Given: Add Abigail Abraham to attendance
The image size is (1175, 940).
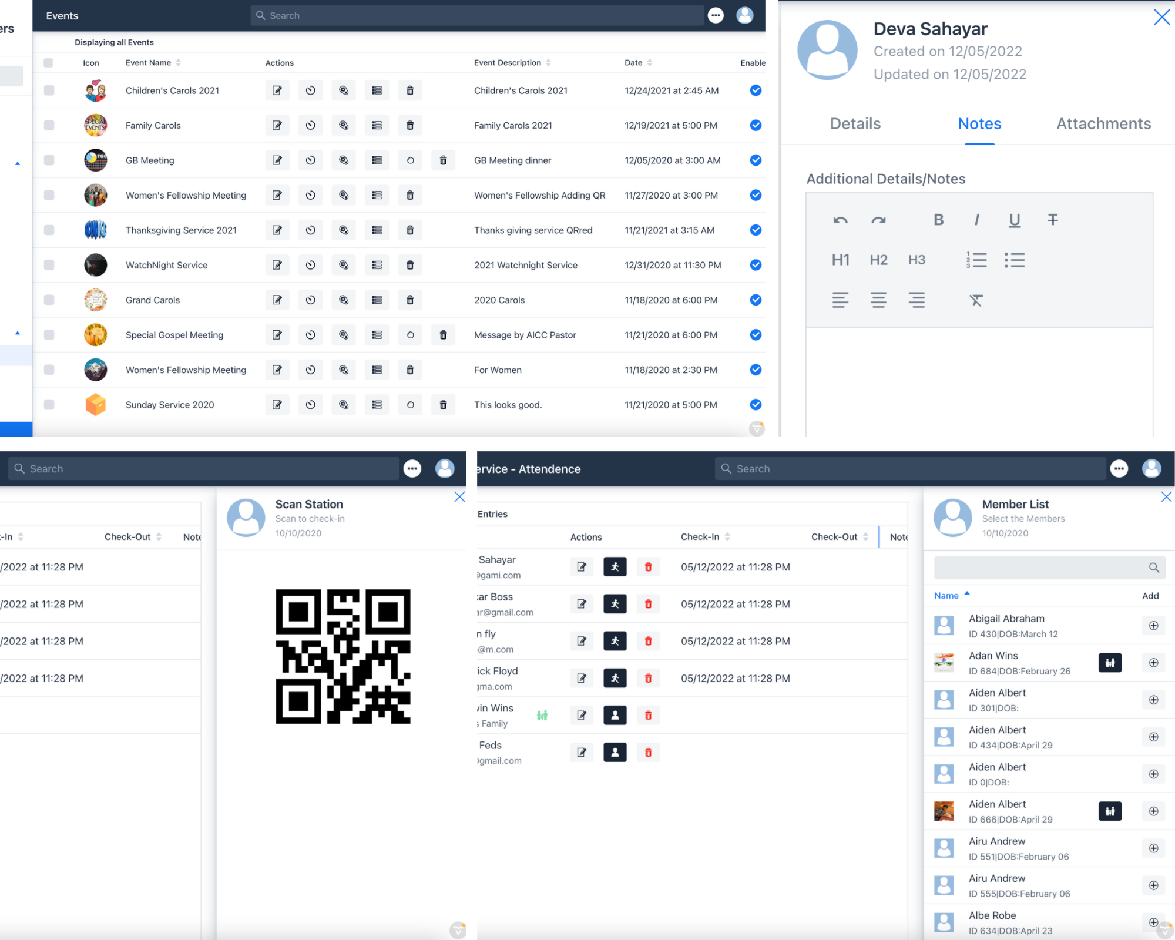Looking at the screenshot, I should tap(1154, 626).
